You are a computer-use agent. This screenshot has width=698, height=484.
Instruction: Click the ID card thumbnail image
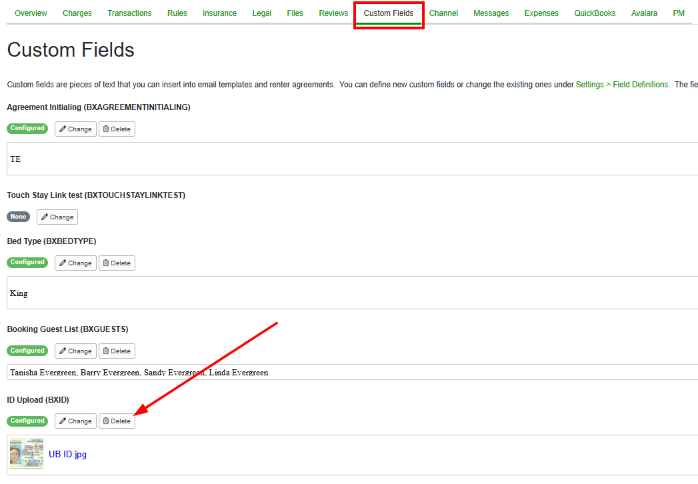tap(25, 454)
